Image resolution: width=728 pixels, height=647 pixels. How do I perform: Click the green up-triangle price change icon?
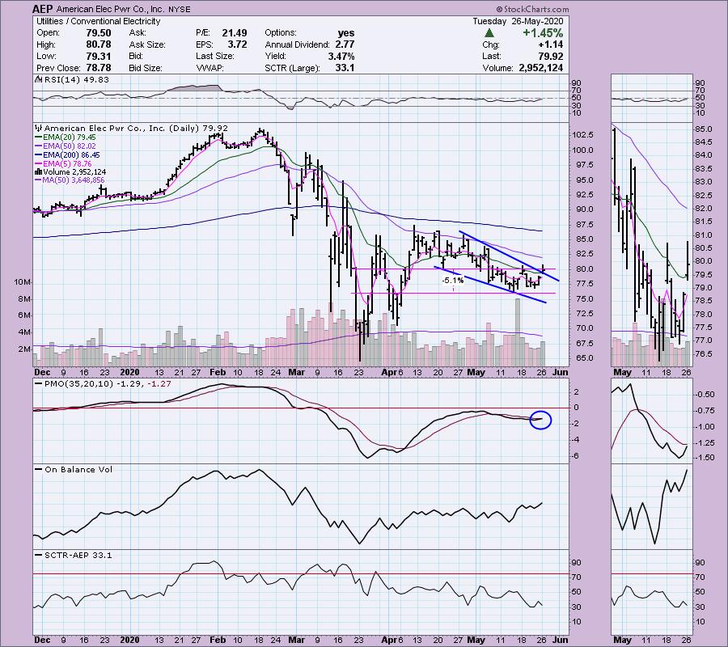click(x=489, y=33)
